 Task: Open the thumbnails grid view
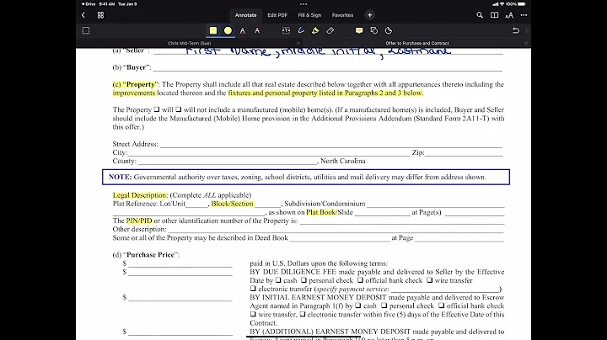100,15
